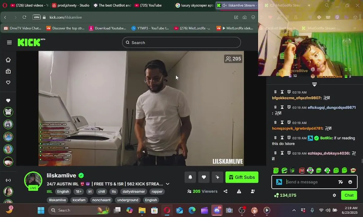
Task: Open the Browse icon in sidebar
Action: (8, 71)
